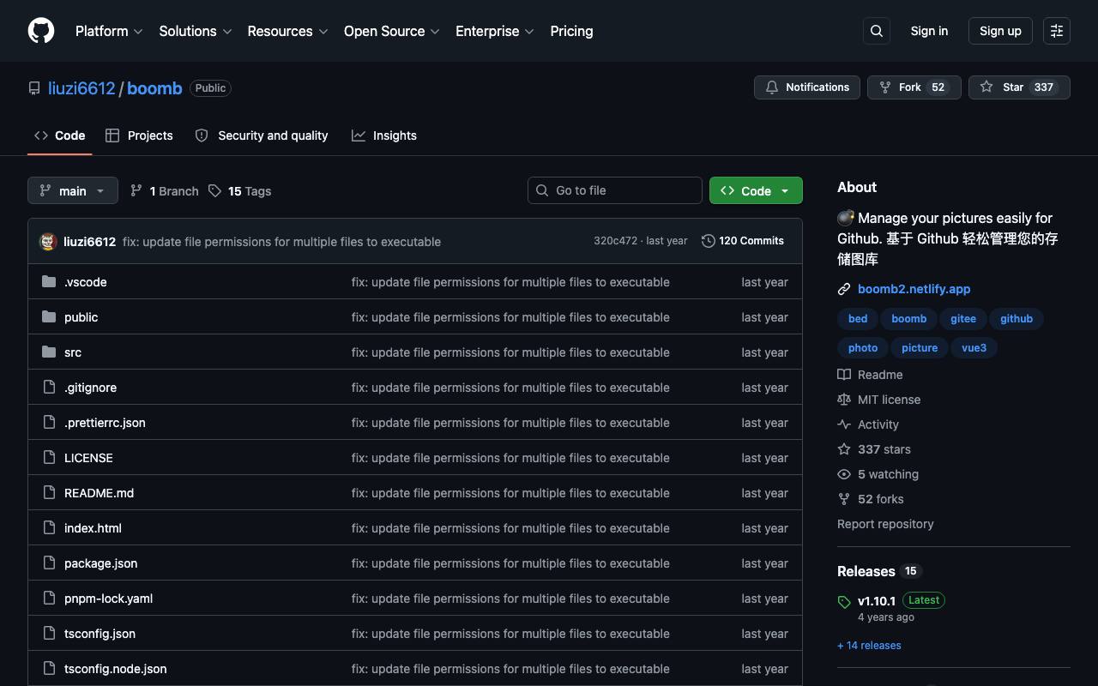
Task: View the 1 Branch link
Action: pos(164,190)
